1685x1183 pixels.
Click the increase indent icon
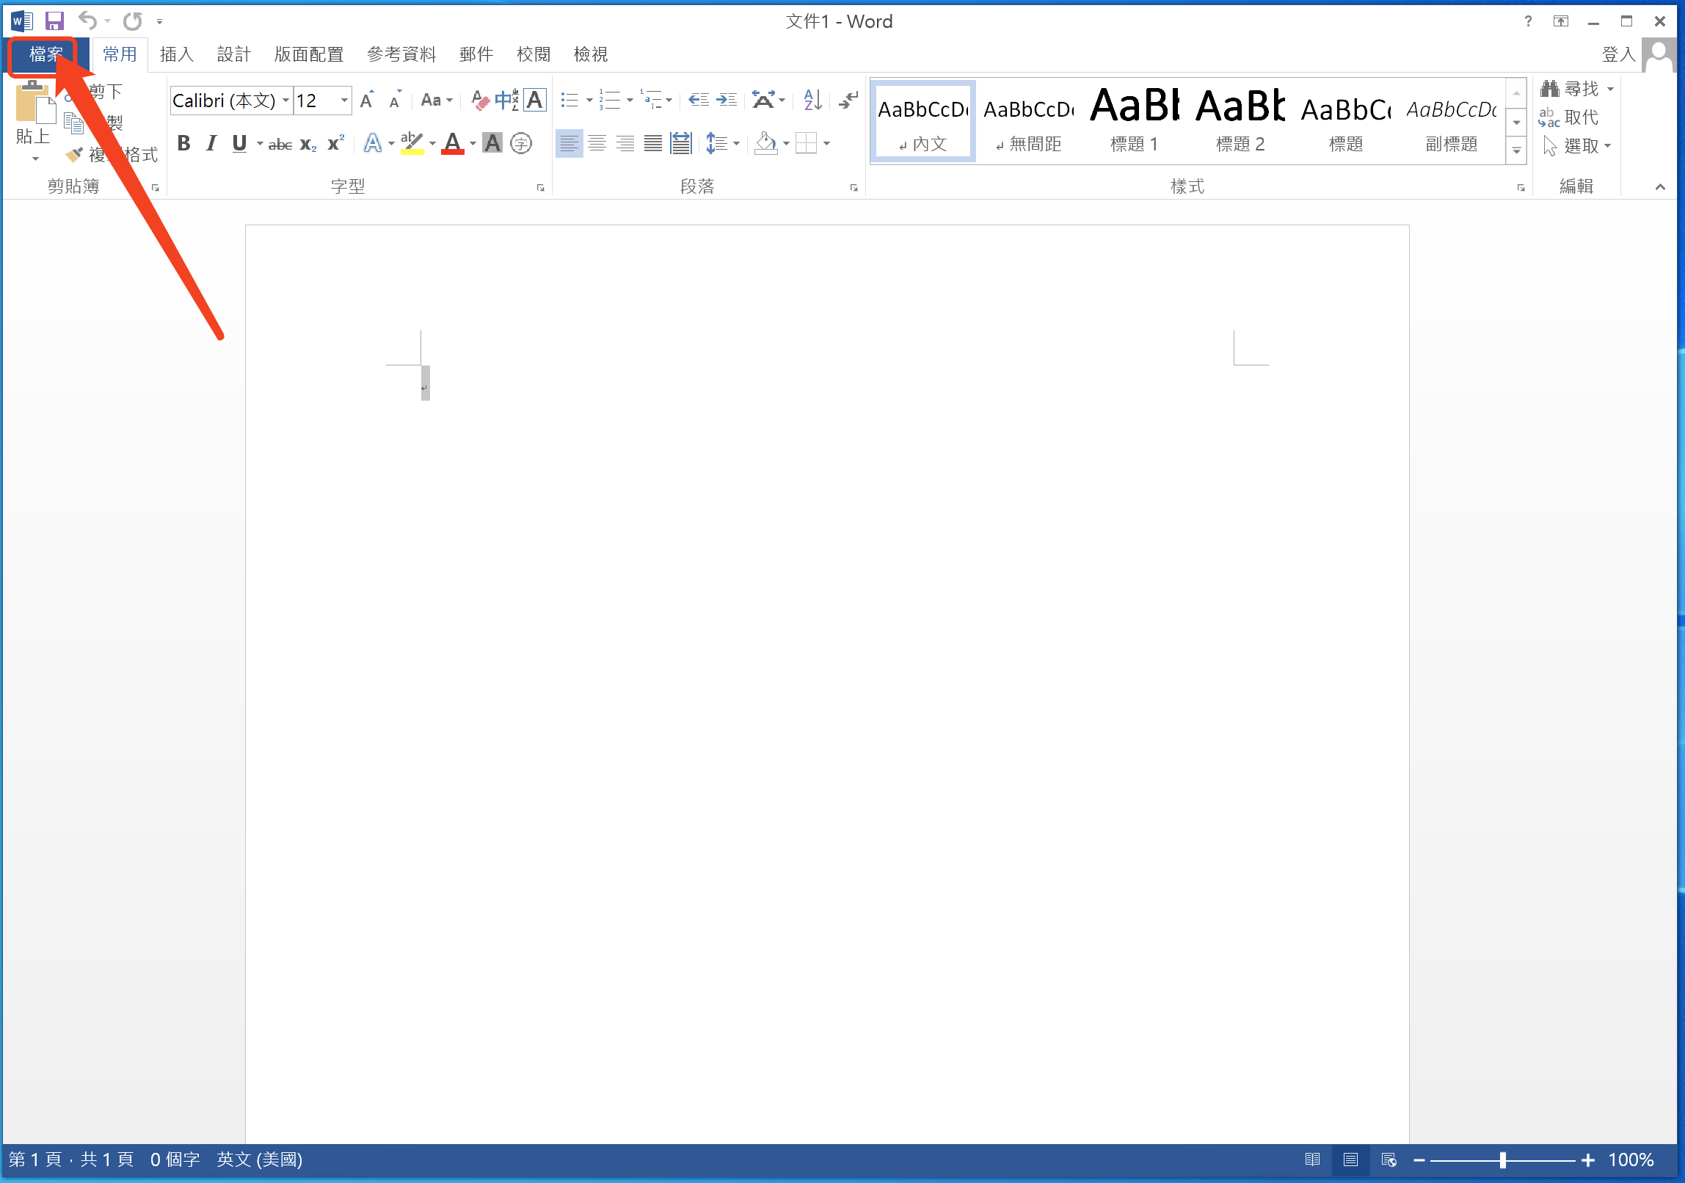[727, 100]
